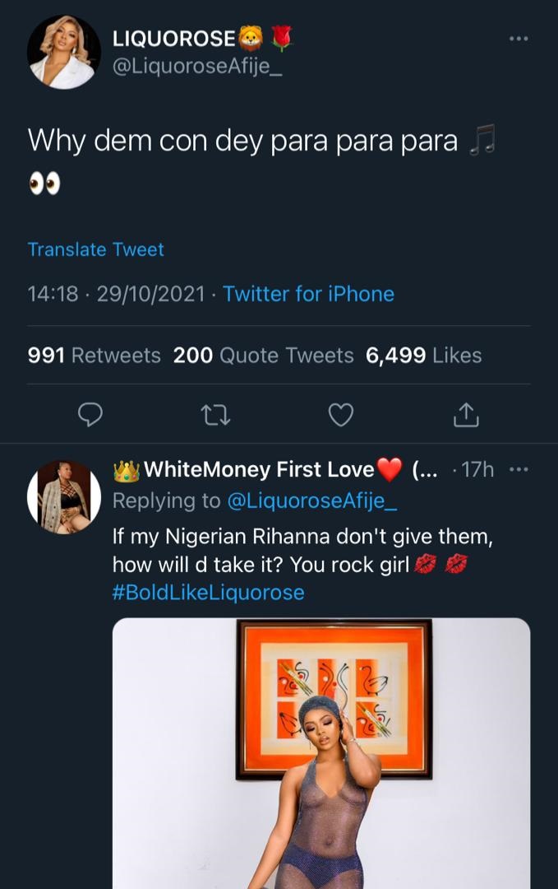The width and height of the screenshot is (558, 889).
Task: View the 200 Quote Tweets
Action: 263,356
